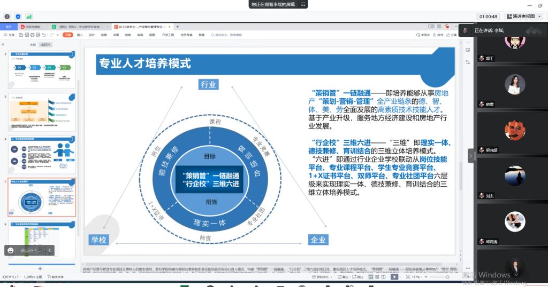Collapse the participant video side panel
This screenshot has height=287, width=548.
click(471, 156)
